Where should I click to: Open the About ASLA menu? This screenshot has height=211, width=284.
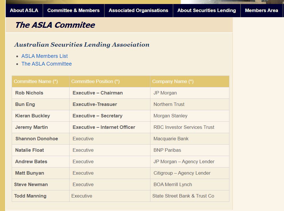[24, 11]
